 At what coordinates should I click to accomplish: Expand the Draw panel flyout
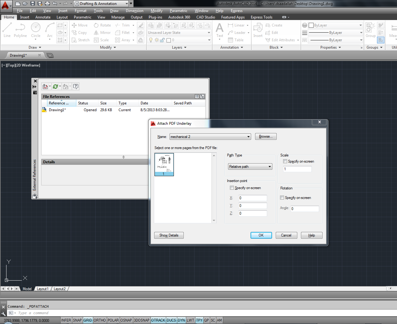click(35, 47)
